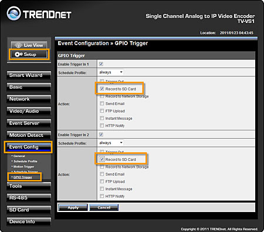Switch to Setup mode
The image size is (264, 232).
click(x=29, y=54)
